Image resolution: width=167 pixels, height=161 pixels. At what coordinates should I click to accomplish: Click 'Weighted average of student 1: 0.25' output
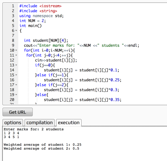pyautogui.click(x=42, y=145)
